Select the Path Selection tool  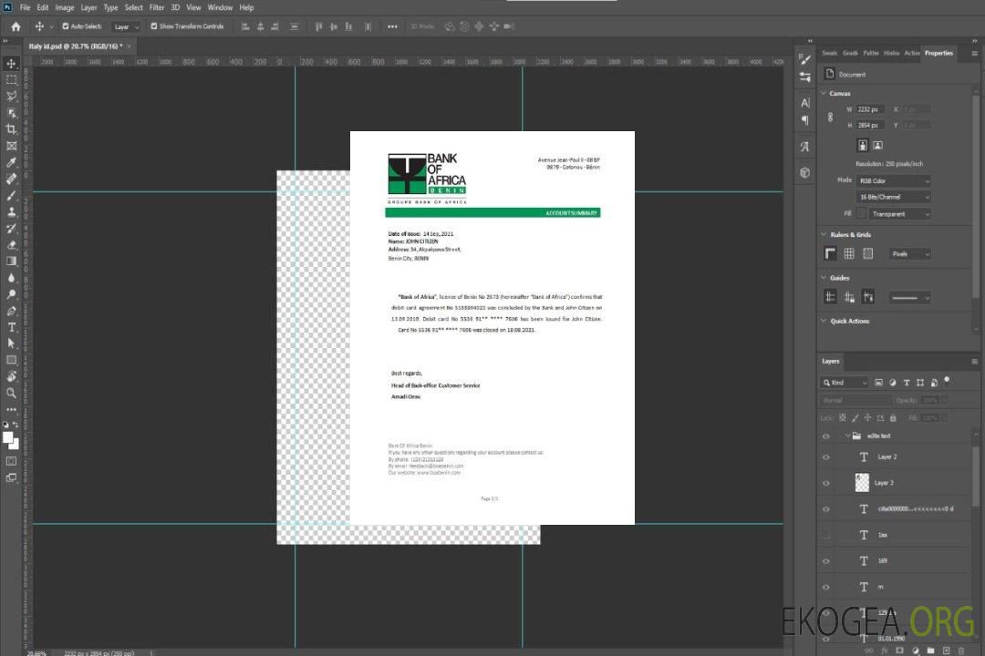coord(11,343)
